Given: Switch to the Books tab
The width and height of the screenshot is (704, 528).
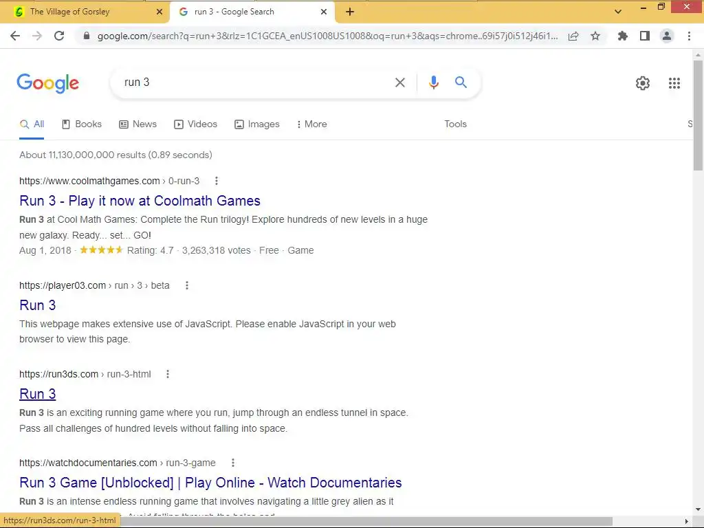Looking at the screenshot, I should (82, 124).
